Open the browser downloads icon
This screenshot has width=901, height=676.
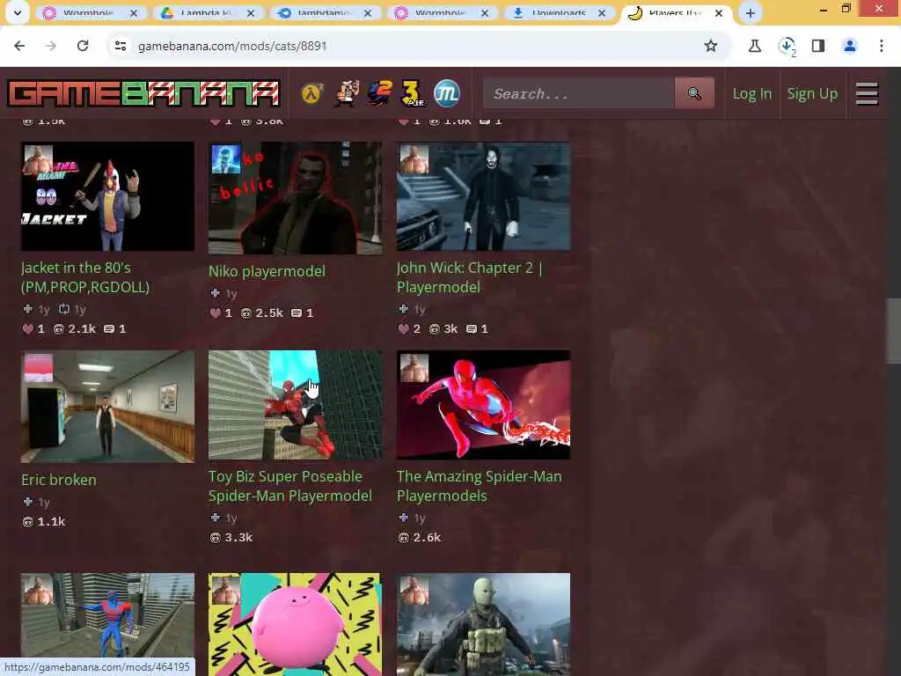click(x=787, y=46)
